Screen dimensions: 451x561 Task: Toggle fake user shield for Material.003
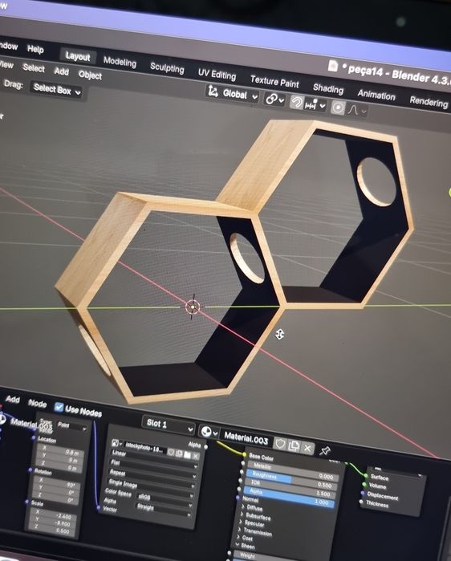point(280,444)
